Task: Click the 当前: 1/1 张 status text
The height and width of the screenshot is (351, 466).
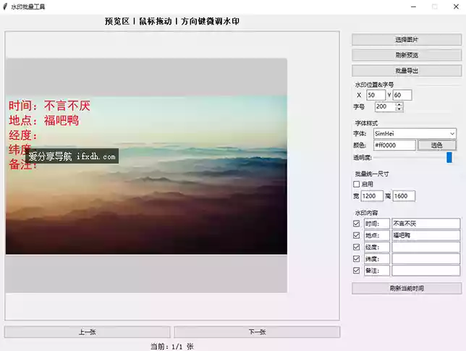Action: 172,346
